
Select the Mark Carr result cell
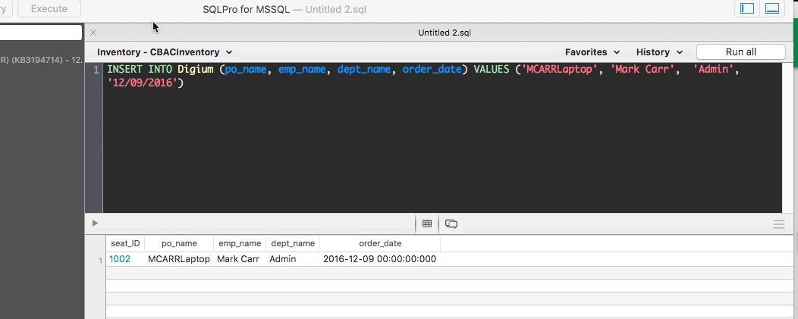coord(237,259)
